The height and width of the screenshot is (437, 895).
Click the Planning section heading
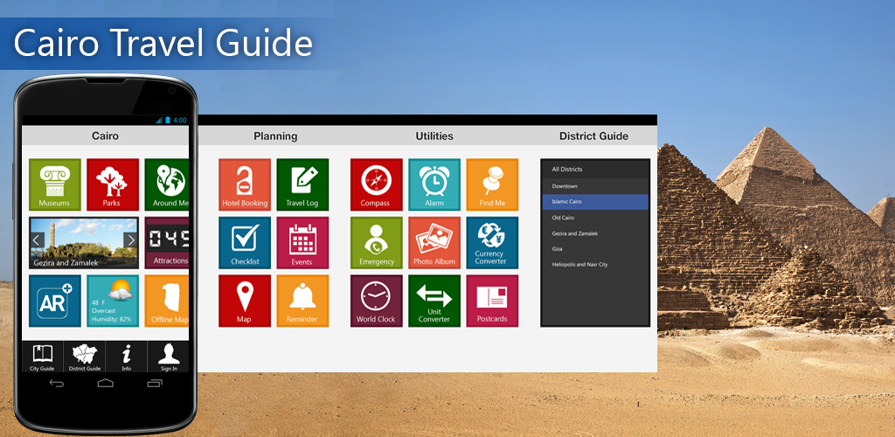click(275, 136)
